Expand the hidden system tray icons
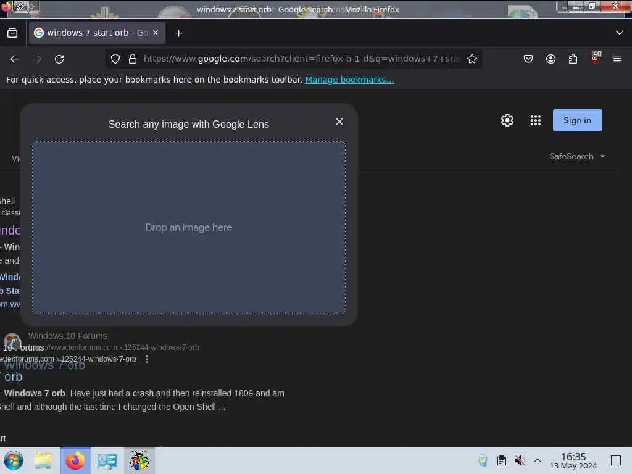 pos(538,460)
